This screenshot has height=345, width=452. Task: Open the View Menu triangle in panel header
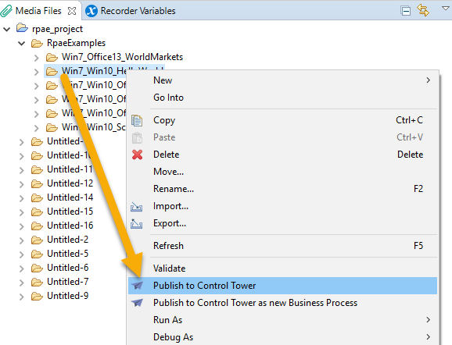point(446,9)
